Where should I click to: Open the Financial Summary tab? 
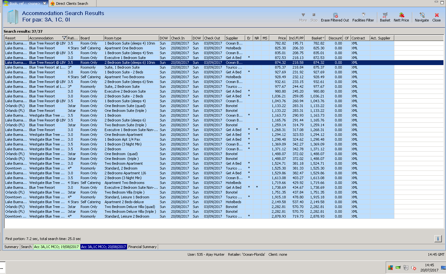tap(142, 247)
